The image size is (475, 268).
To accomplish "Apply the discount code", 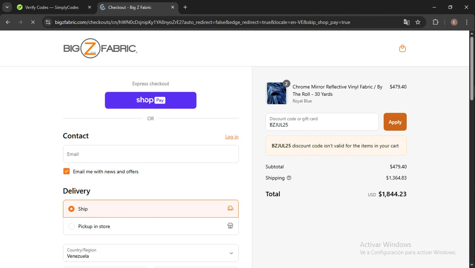I will coord(395,122).
